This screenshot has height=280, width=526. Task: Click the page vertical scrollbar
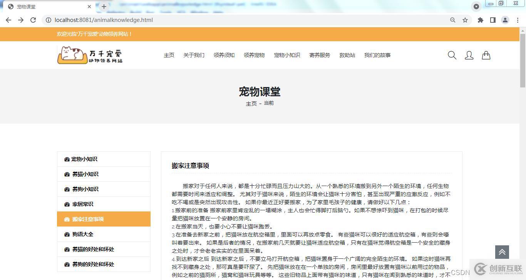pos(523,154)
